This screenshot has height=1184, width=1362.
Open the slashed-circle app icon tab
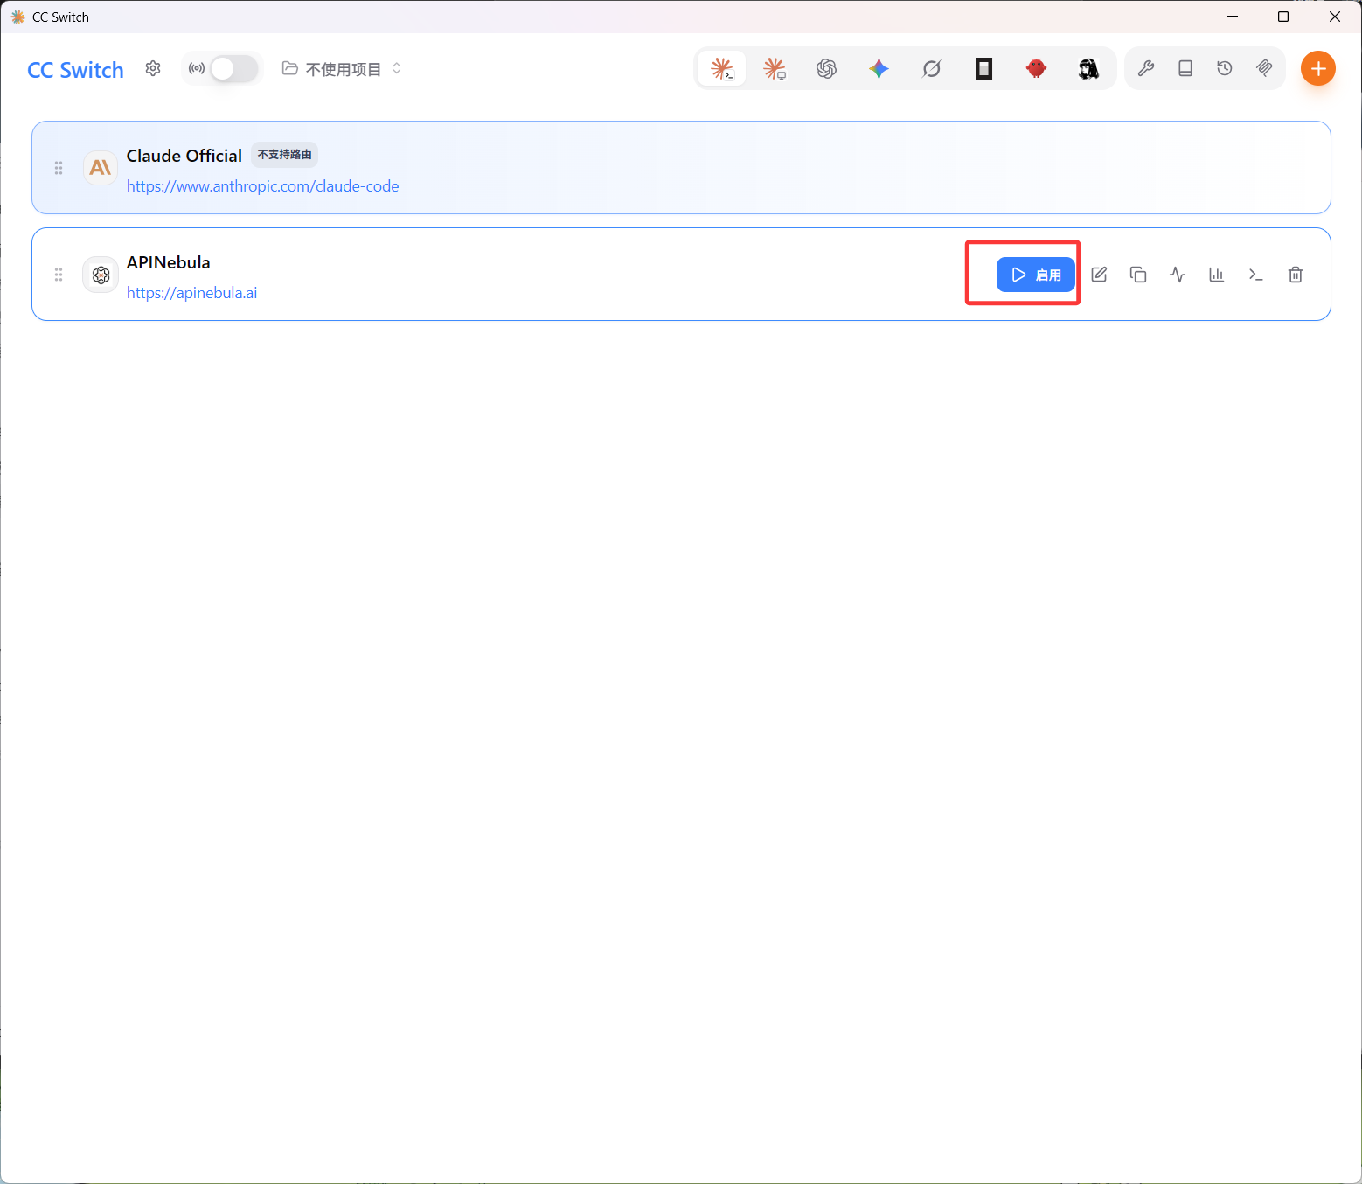click(x=932, y=68)
